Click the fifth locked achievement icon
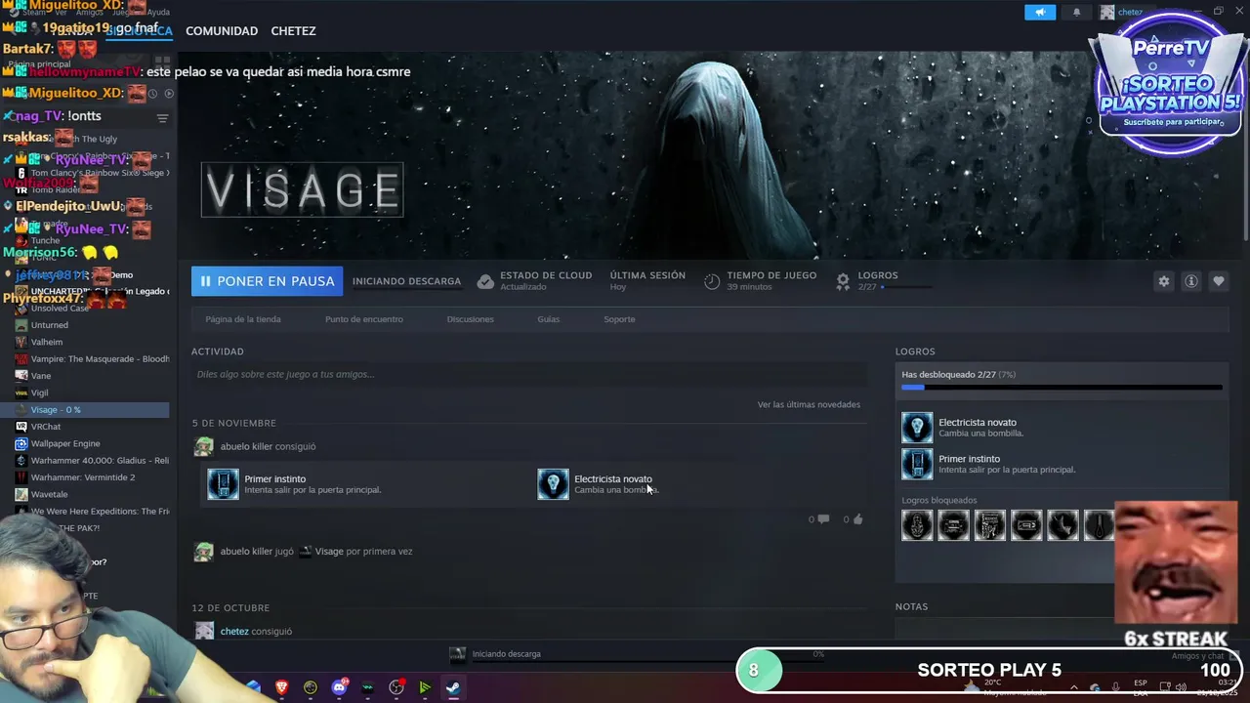 coord(1063,525)
